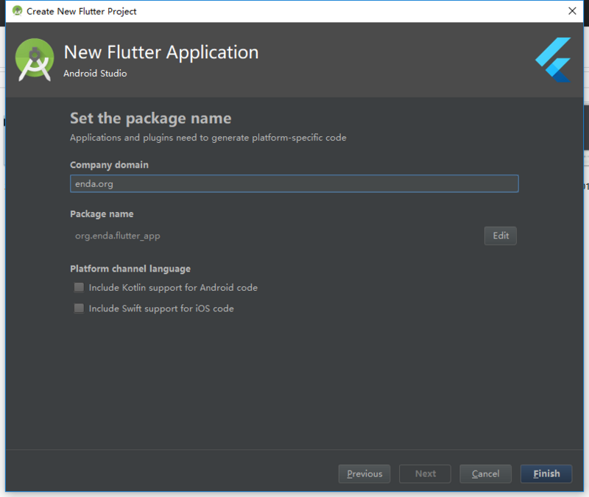Click the disabled Next button
This screenshot has width=589, height=497.
click(425, 473)
